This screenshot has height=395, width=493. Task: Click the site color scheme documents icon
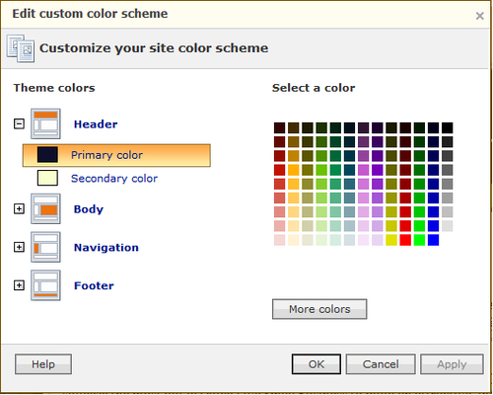coord(21,48)
